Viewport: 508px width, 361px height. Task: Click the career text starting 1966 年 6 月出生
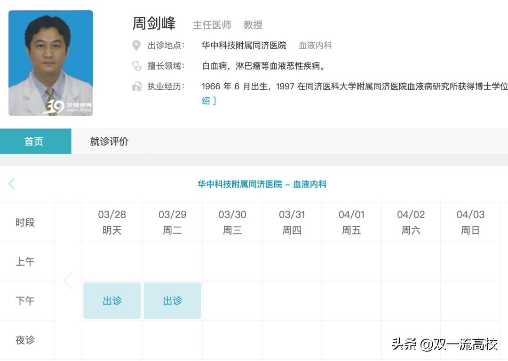pyautogui.click(x=355, y=86)
